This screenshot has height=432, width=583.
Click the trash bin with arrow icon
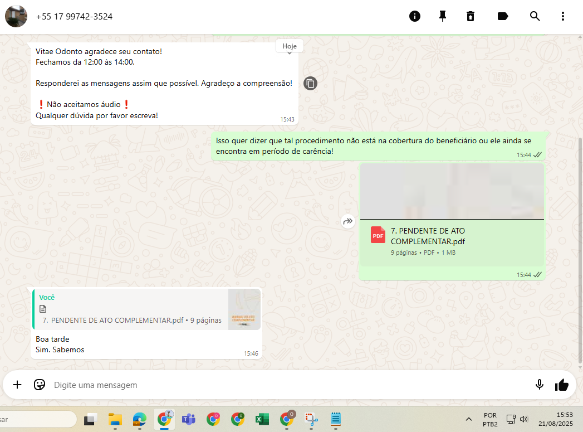471,16
